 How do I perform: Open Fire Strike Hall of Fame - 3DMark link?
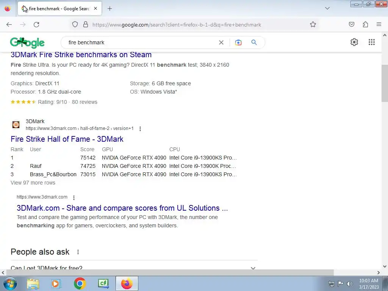67,139
